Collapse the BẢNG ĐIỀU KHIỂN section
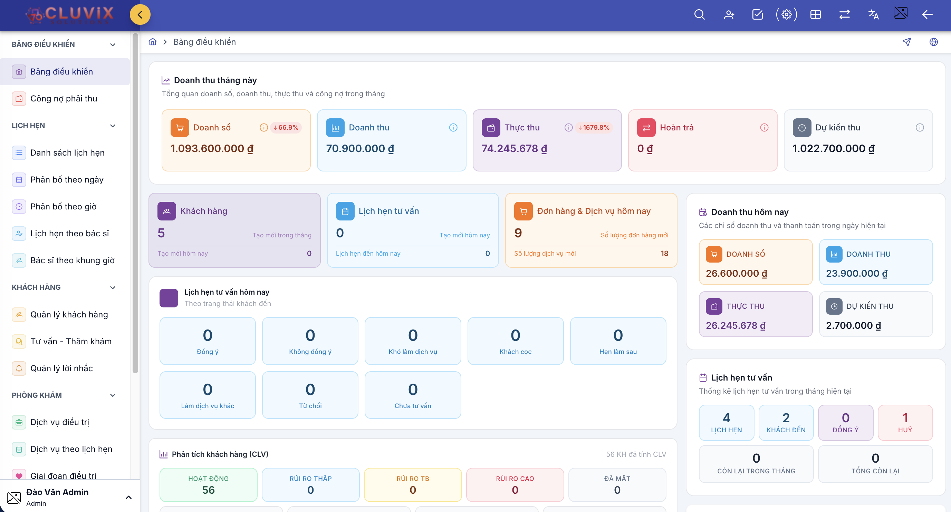Image resolution: width=951 pixels, height=512 pixels. [113, 45]
